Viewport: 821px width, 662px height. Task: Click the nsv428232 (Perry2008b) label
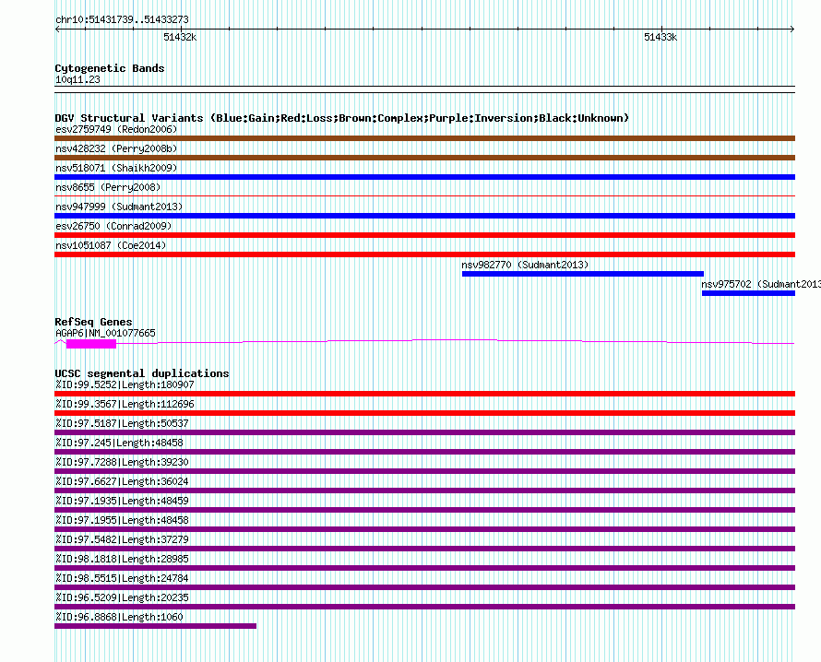click(x=116, y=148)
